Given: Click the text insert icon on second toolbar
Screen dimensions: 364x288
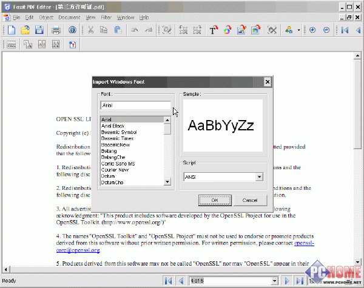Looking at the screenshot, I should click(x=72, y=44).
